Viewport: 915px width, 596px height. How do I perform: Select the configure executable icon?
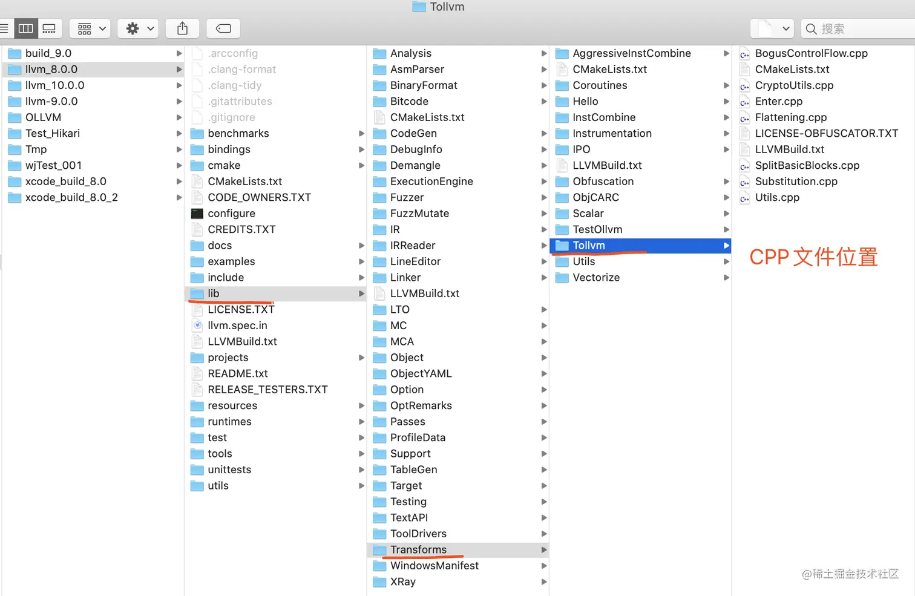click(x=197, y=214)
